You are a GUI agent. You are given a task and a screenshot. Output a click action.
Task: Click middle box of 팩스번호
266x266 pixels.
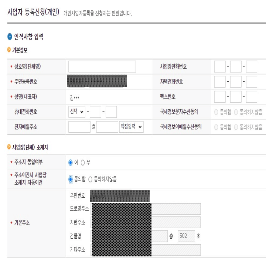coord(236,97)
